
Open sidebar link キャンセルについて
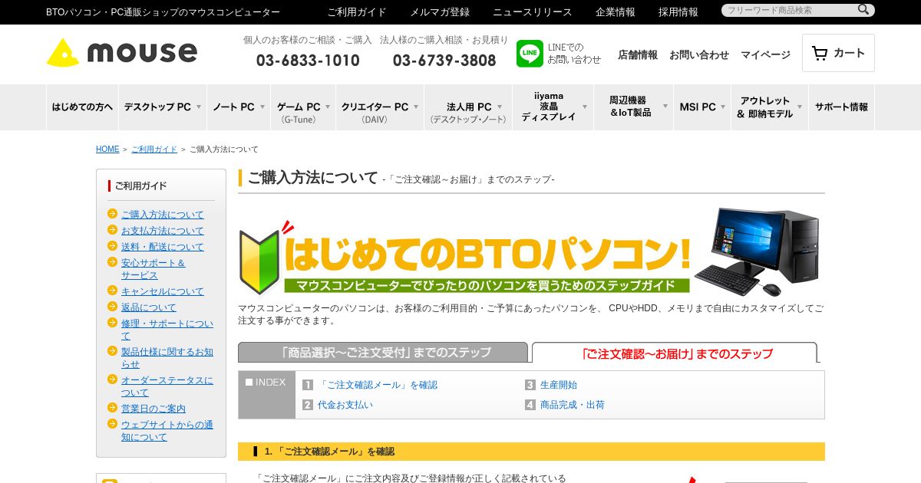point(163,291)
